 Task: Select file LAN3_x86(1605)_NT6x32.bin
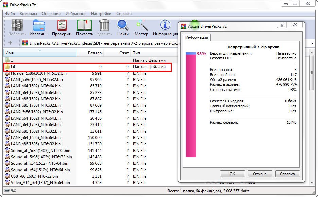click(x=36, y=144)
